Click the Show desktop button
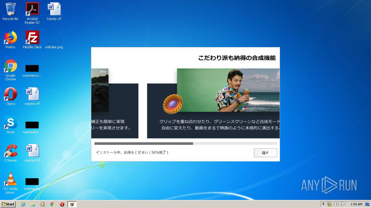The width and height of the screenshot is (371, 208). pyautogui.click(x=368, y=204)
